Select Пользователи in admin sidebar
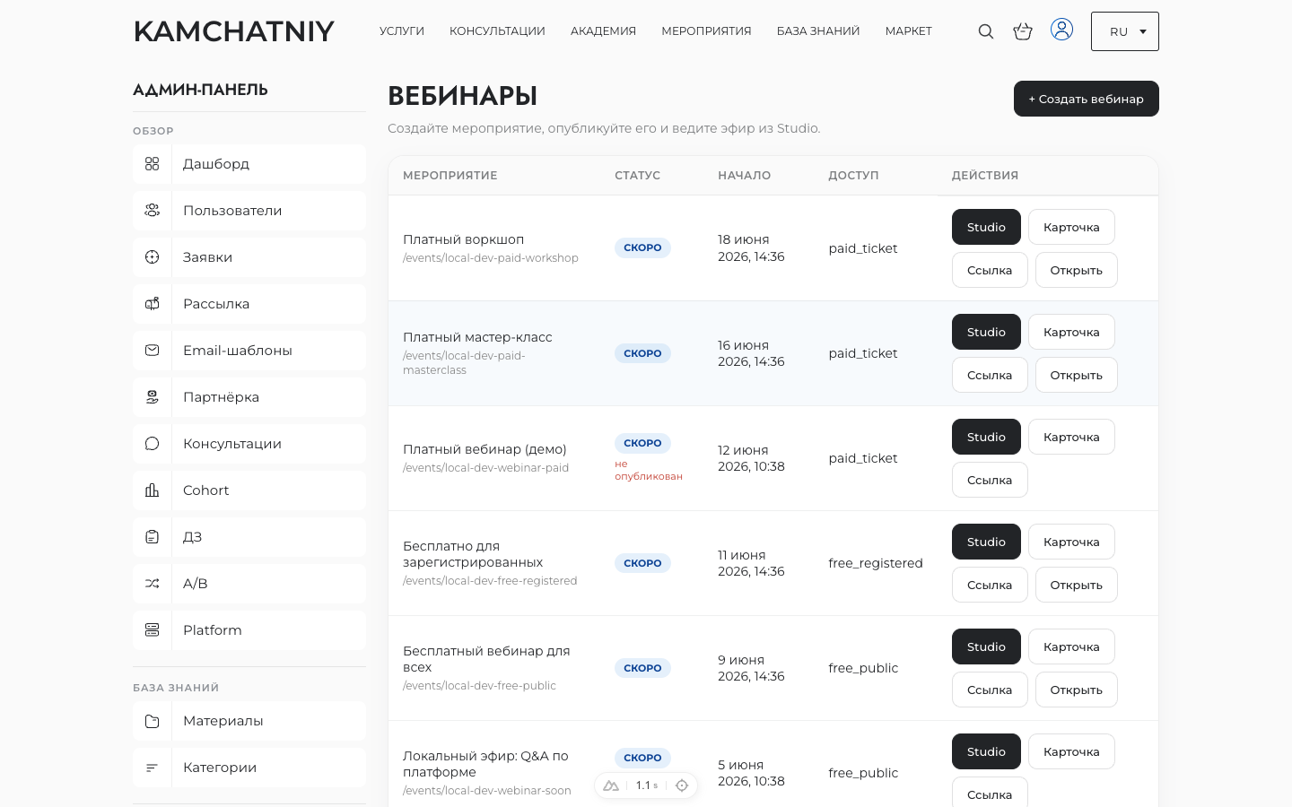The height and width of the screenshot is (807, 1292). [x=249, y=211]
